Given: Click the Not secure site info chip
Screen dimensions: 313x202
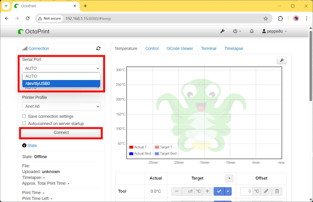Looking at the screenshot, I should [x=50, y=19].
